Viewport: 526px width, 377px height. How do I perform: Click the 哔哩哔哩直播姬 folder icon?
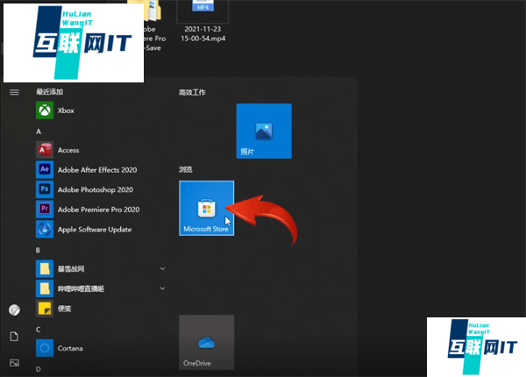(45, 288)
